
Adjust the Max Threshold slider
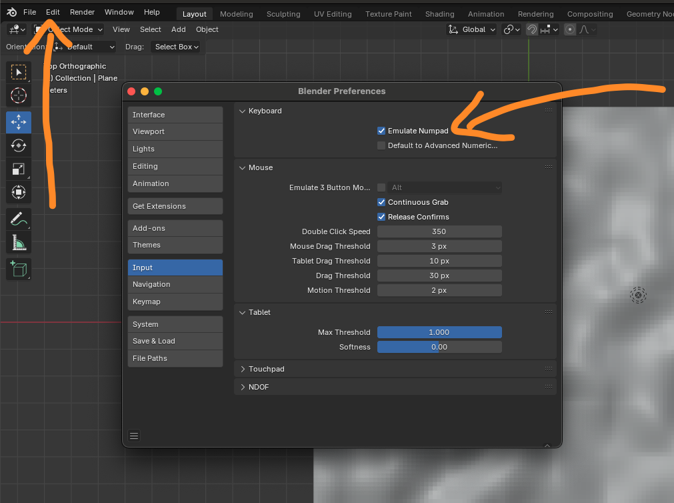click(439, 332)
